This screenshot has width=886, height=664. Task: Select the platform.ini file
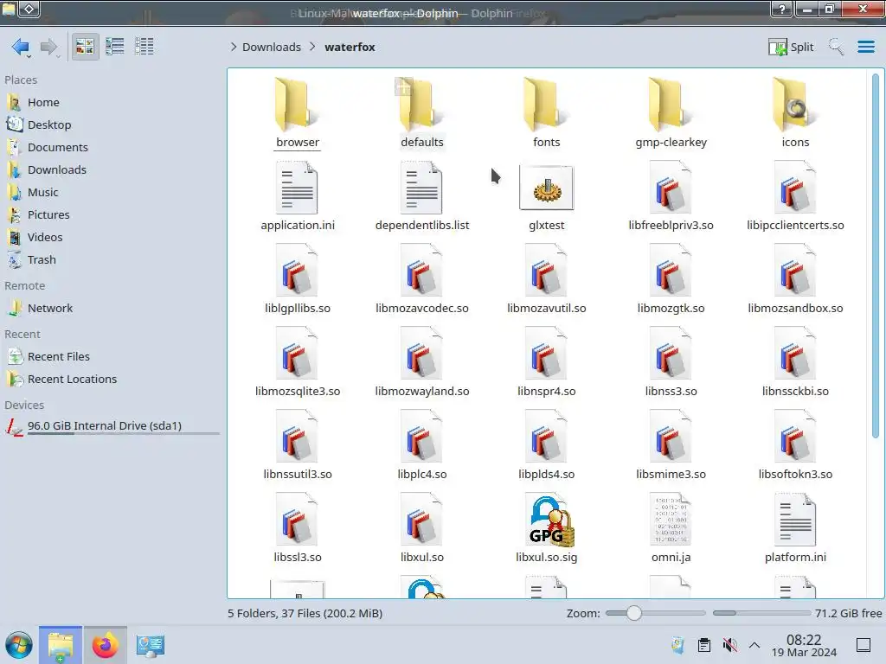tap(795, 528)
